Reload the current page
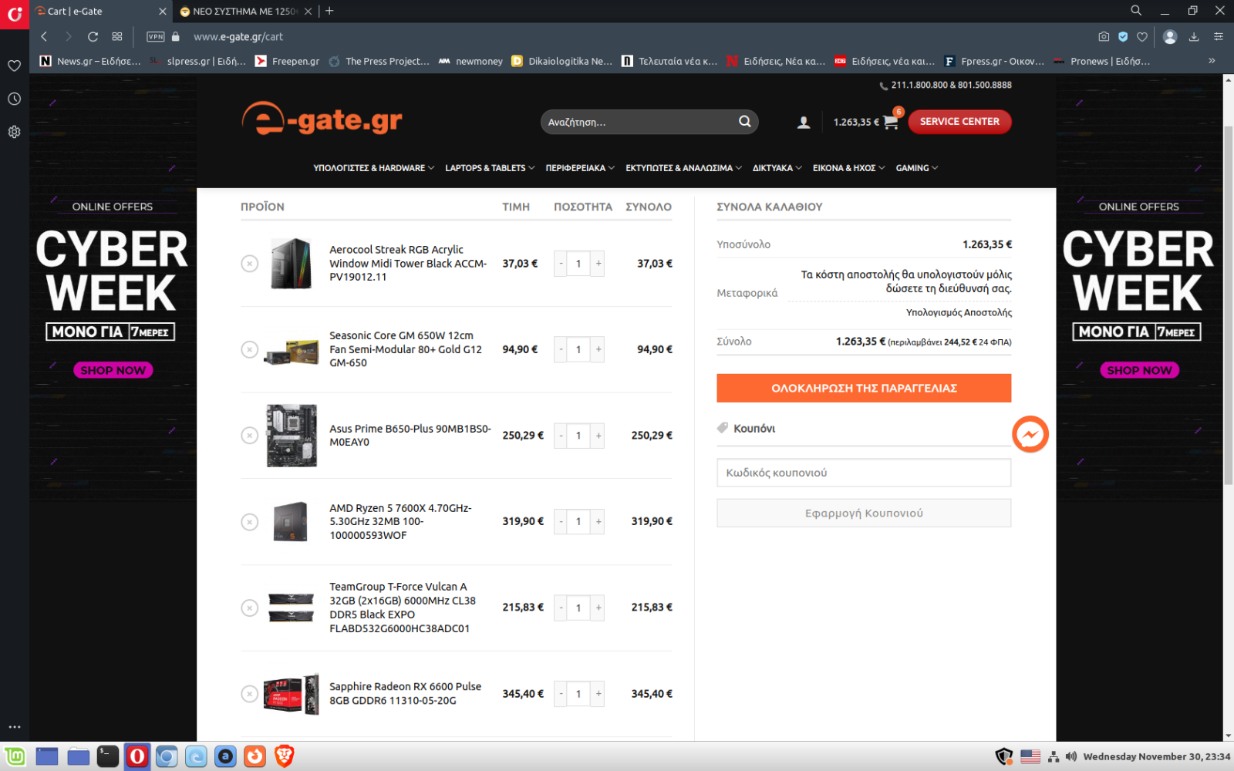This screenshot has height=771, width=1234. tap(93, 36)
